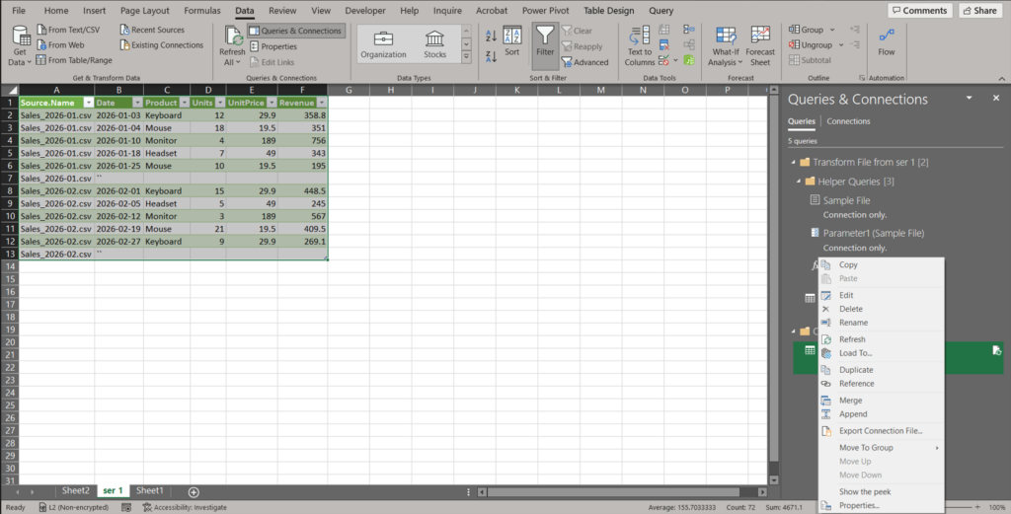Collapse the Helper Queries group
The image size is (1011, 514).
pyautogui.click(x=797, y=182)
